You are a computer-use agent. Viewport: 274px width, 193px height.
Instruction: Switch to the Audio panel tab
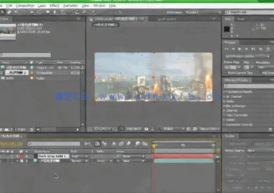(241, 19)
